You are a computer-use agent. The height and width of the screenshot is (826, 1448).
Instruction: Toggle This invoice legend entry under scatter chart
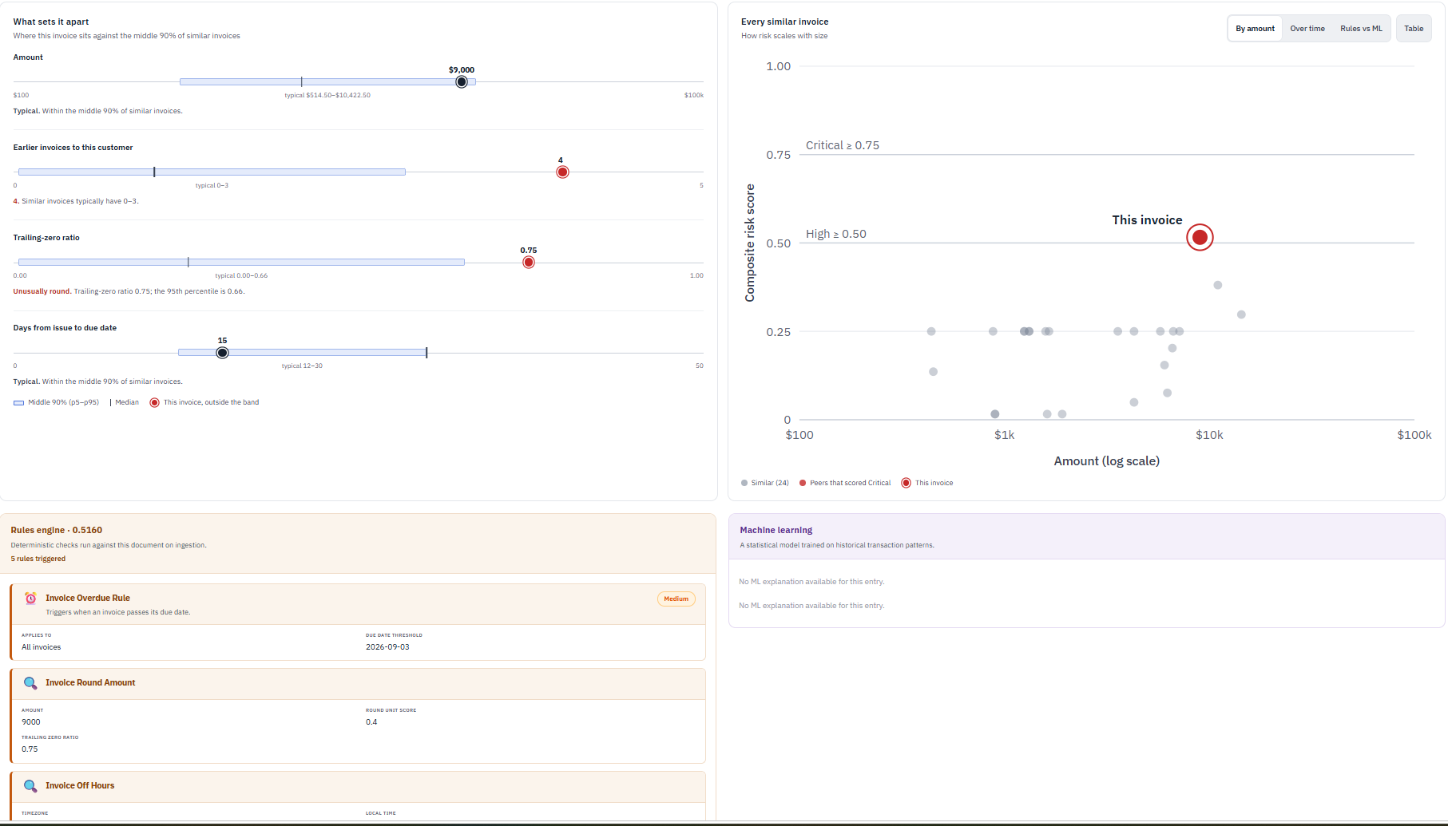pyautogui.click(x=927, y=483)
